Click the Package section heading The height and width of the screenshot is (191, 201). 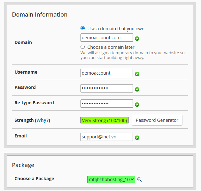pos(23,165)
